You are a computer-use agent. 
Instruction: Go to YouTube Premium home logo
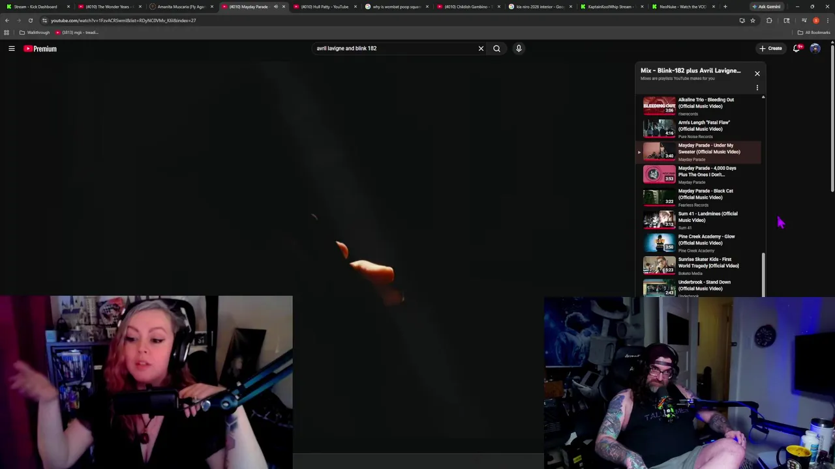[x=40, y=48]
